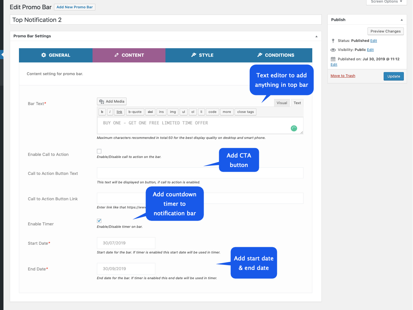Insert a link using the link button
This screenshot has height=310, width=413.
[119, 112]
